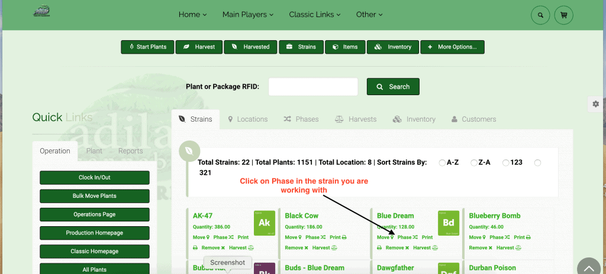Click the RFID Search button
606x274 pixels.
pyautogui.click(x=393, y=86)
